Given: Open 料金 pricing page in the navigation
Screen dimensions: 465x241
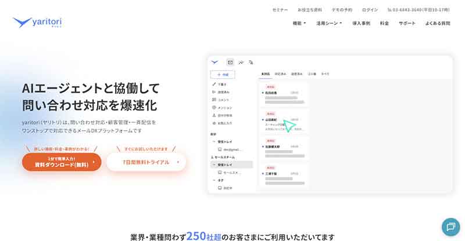Looking at the screenshot, I should (384, 23).
